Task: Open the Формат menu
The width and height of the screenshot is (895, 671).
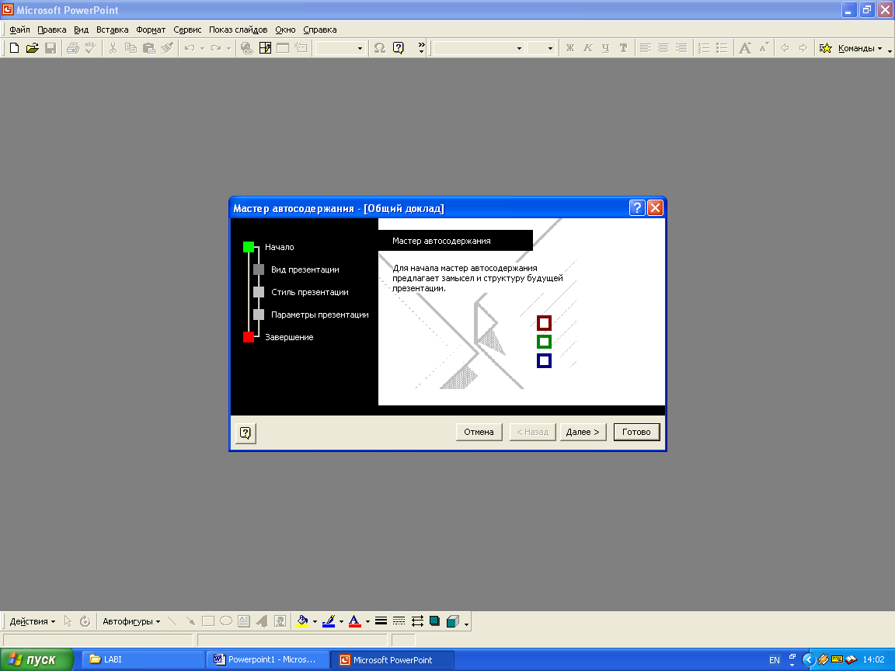Action: point(151,30)
